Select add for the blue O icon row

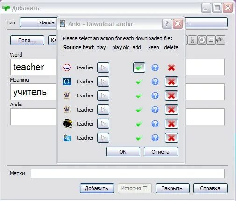tap(139, 82)
